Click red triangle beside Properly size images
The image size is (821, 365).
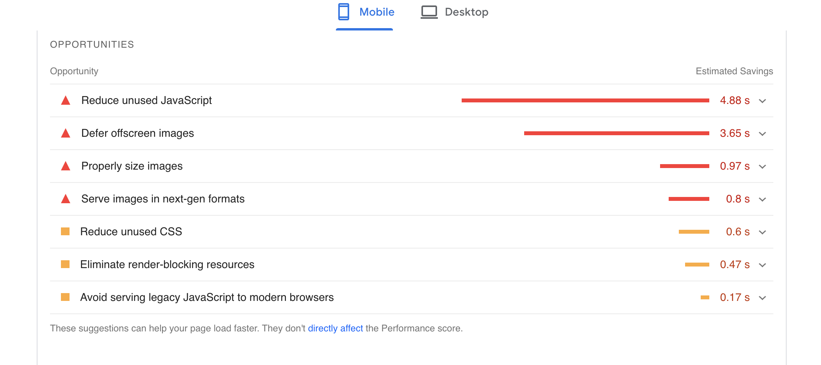click(x=66, y=166)
